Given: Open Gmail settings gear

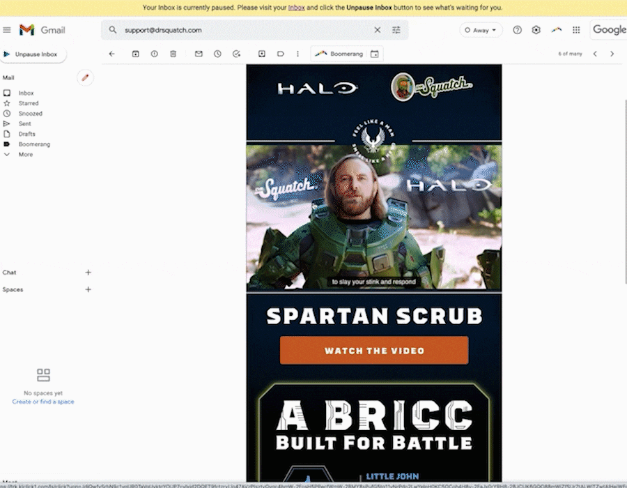Looking at the screenshot, I should coord(536,30).
